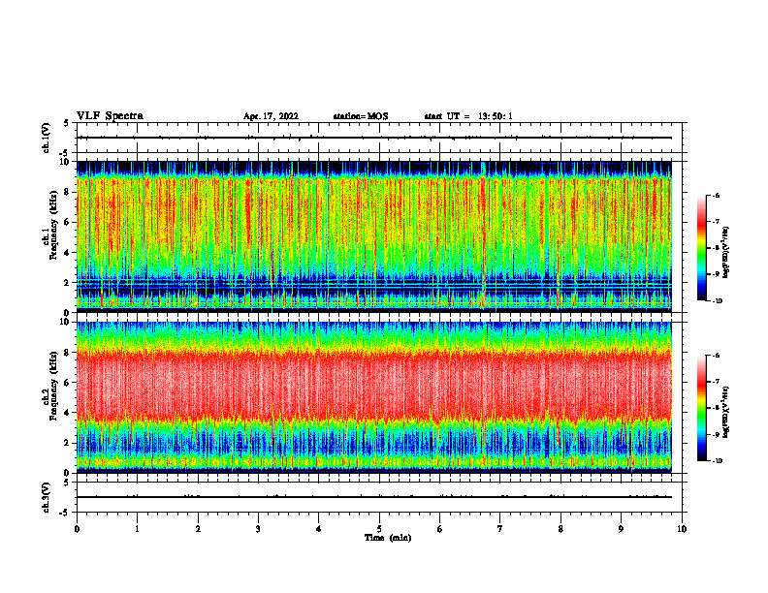Click time axis tick label 5
Image resolution: width=768 pixels, height=593 pixels.
(379, 529)
